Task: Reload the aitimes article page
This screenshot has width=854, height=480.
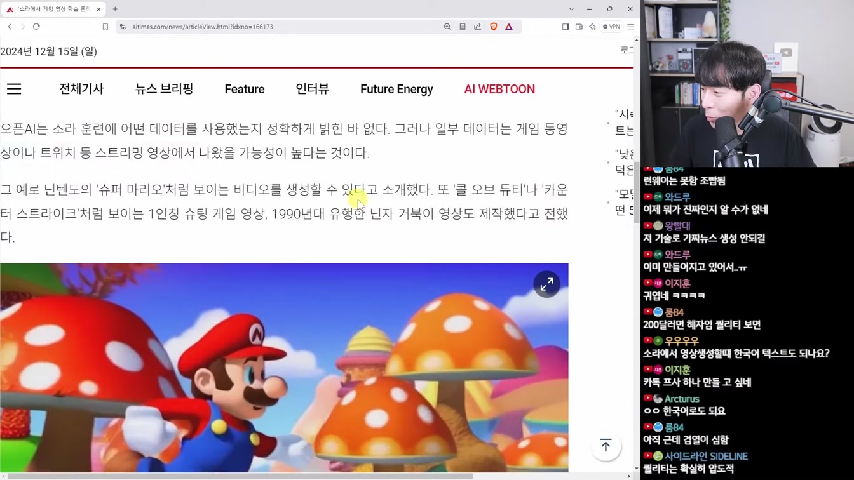Action: [36, 27]
